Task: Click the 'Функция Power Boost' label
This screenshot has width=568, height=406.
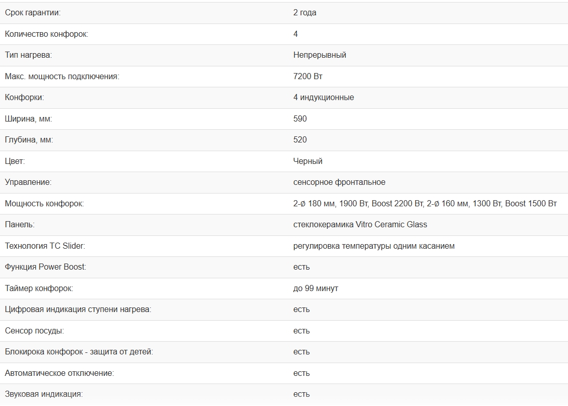Action: [x=45, y=267]
